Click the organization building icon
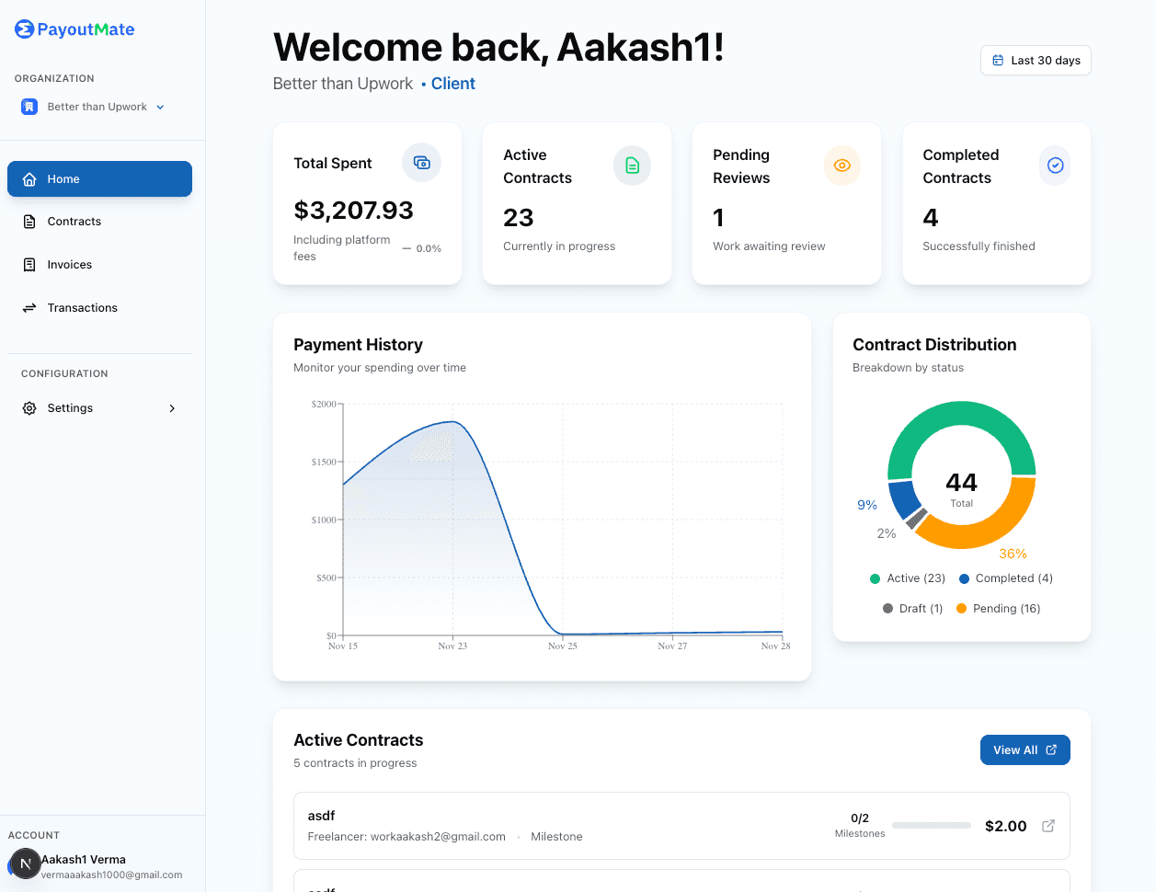The width and height of the screenshot is (1156, 892). pyautogui.click(x=29, y=107)
